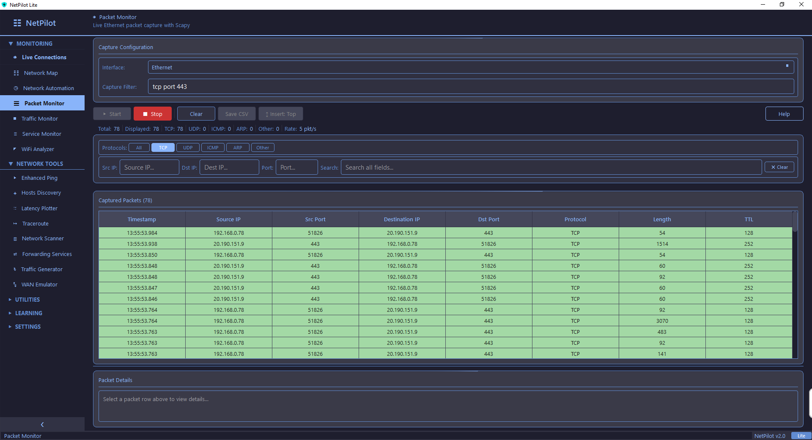Open the Network Map tool
The height and width of the screenshot is (440, 812).
pyautogui.click(x=41, y=73)
